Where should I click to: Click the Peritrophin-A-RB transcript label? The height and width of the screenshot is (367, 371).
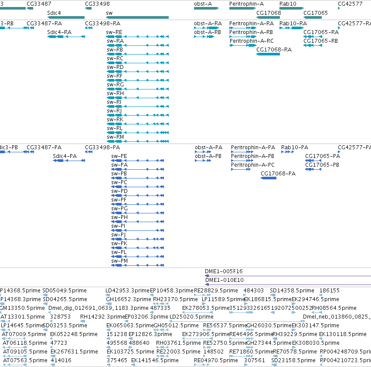point(251,32)
